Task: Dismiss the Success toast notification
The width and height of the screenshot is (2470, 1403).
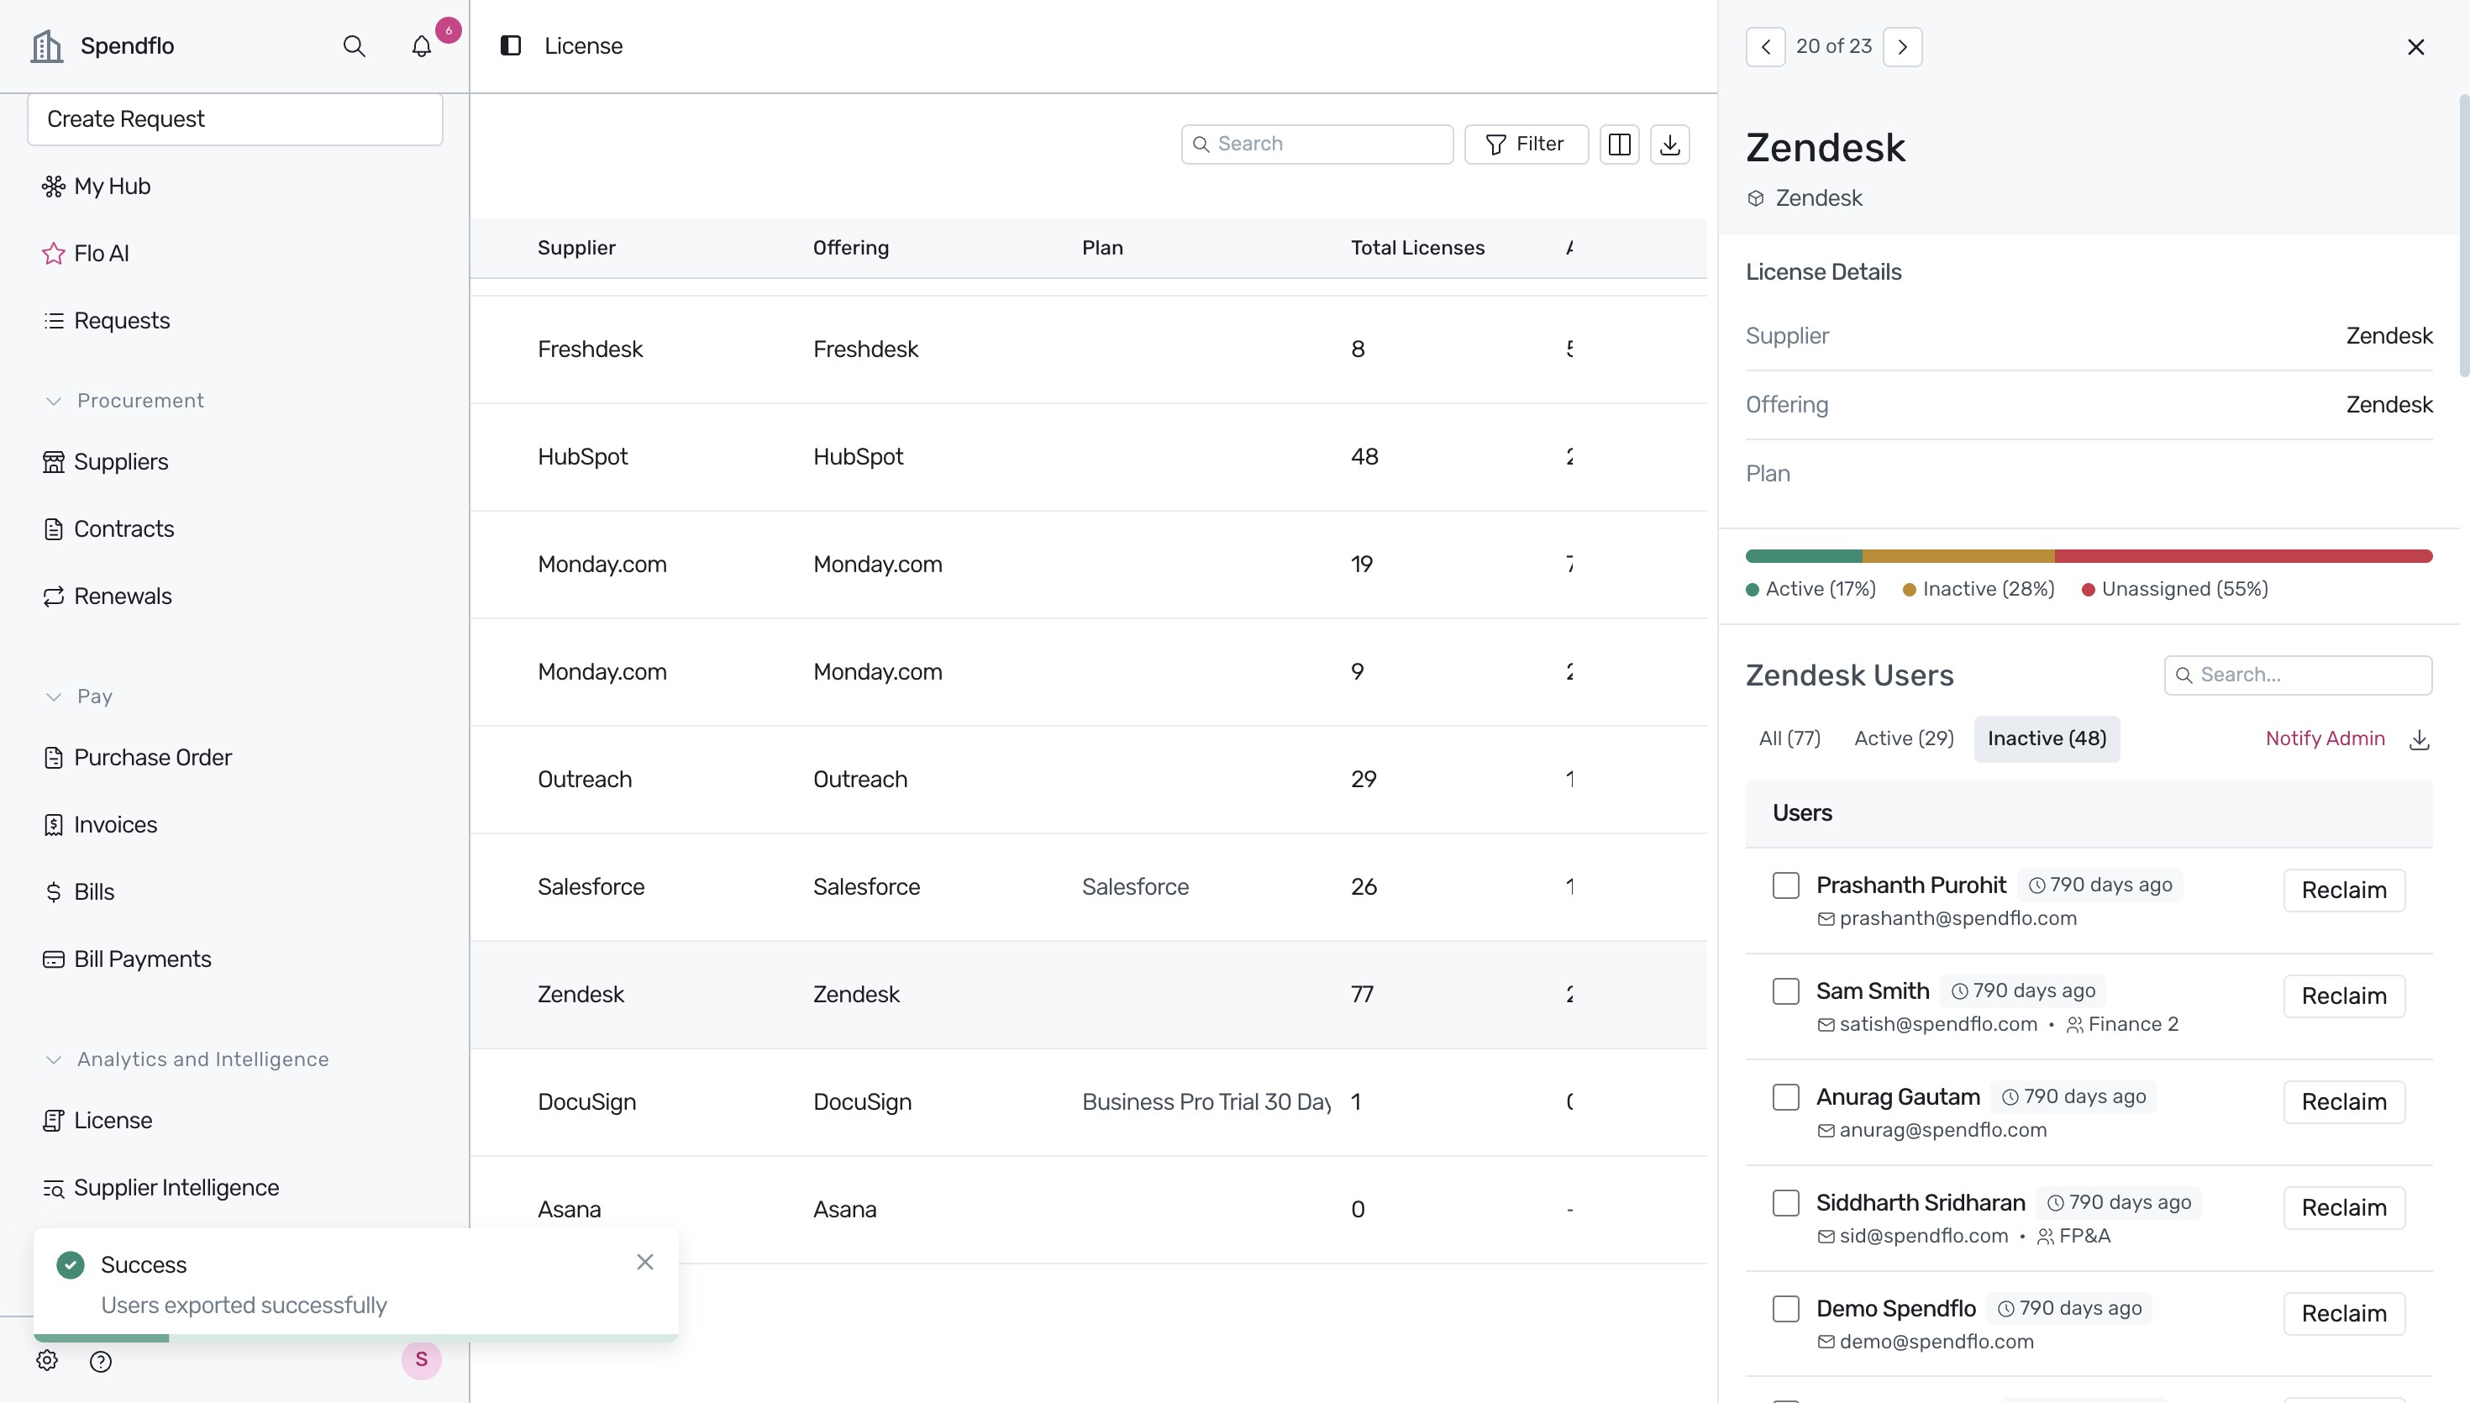Action: click(x=644, y=1261)
